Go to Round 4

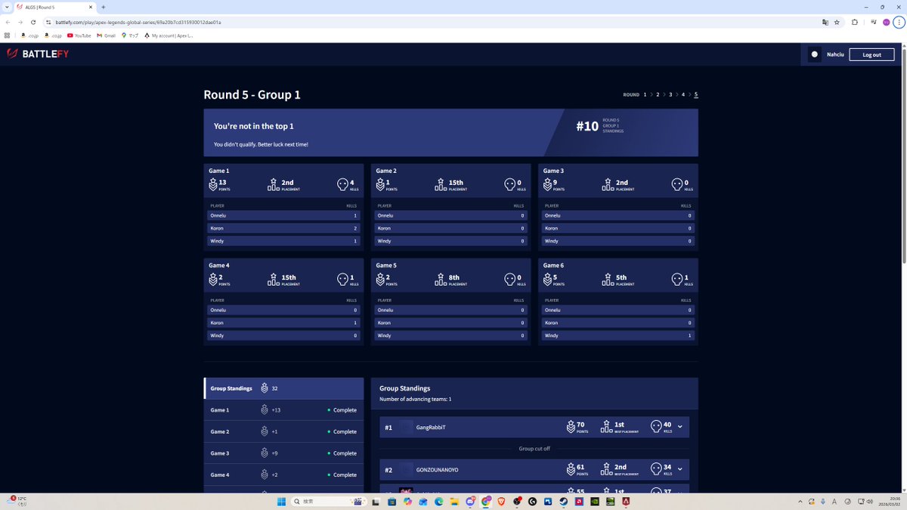point(683,94)
